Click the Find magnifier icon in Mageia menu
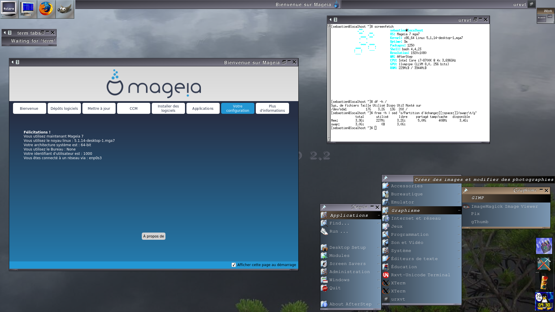555x312 pixels. click(x=324, y=223)
